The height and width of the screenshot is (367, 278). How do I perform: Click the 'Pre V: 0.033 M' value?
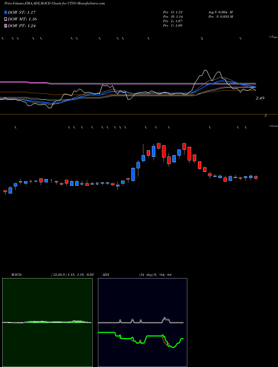[x=220, y=17]
